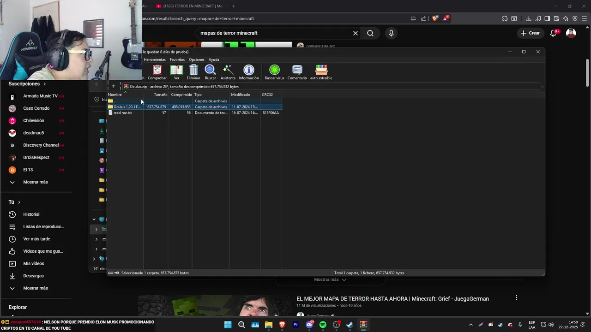Click the YouTube search input field

[x=275, y=33]
